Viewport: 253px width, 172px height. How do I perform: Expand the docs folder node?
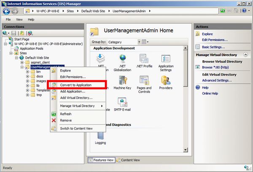pos(27,76)
